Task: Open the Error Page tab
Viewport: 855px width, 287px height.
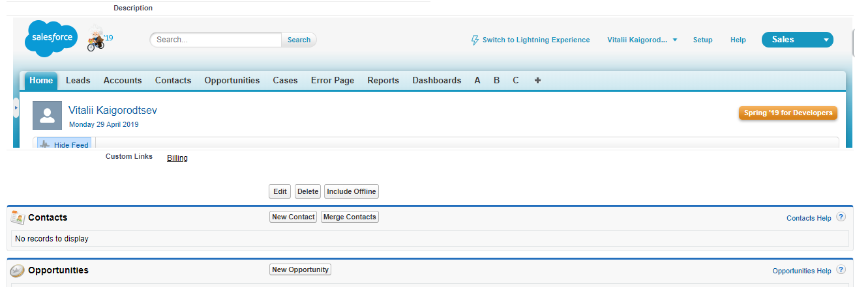Action: 333,81
